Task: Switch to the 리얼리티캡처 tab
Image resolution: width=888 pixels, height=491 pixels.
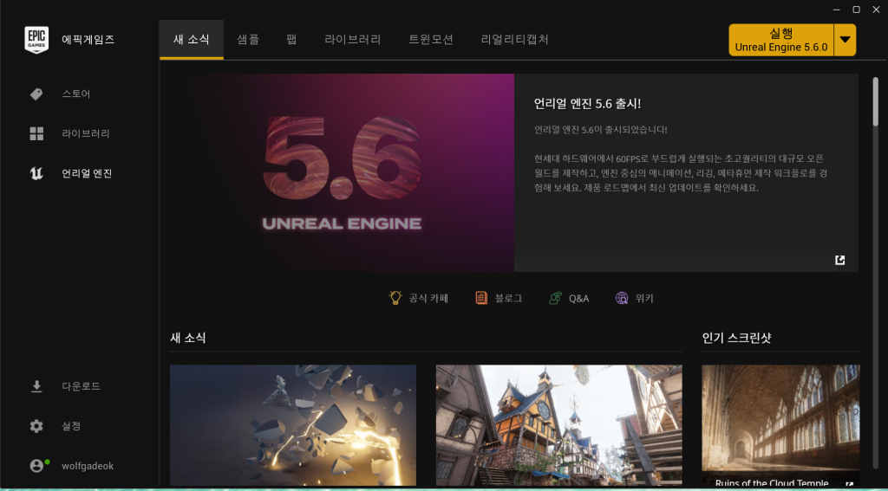Action: pyautogui.click(x=515, y=40)
